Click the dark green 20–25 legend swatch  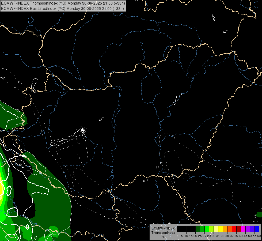pyautogui.click(x=198, y=229)
